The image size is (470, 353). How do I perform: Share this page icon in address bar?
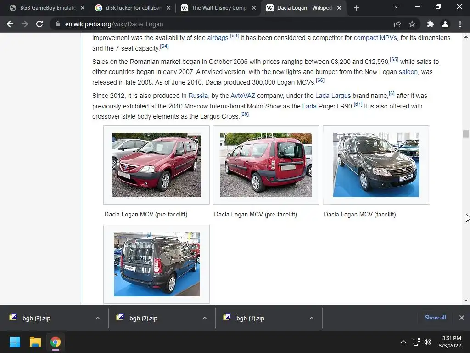[397, 24]
